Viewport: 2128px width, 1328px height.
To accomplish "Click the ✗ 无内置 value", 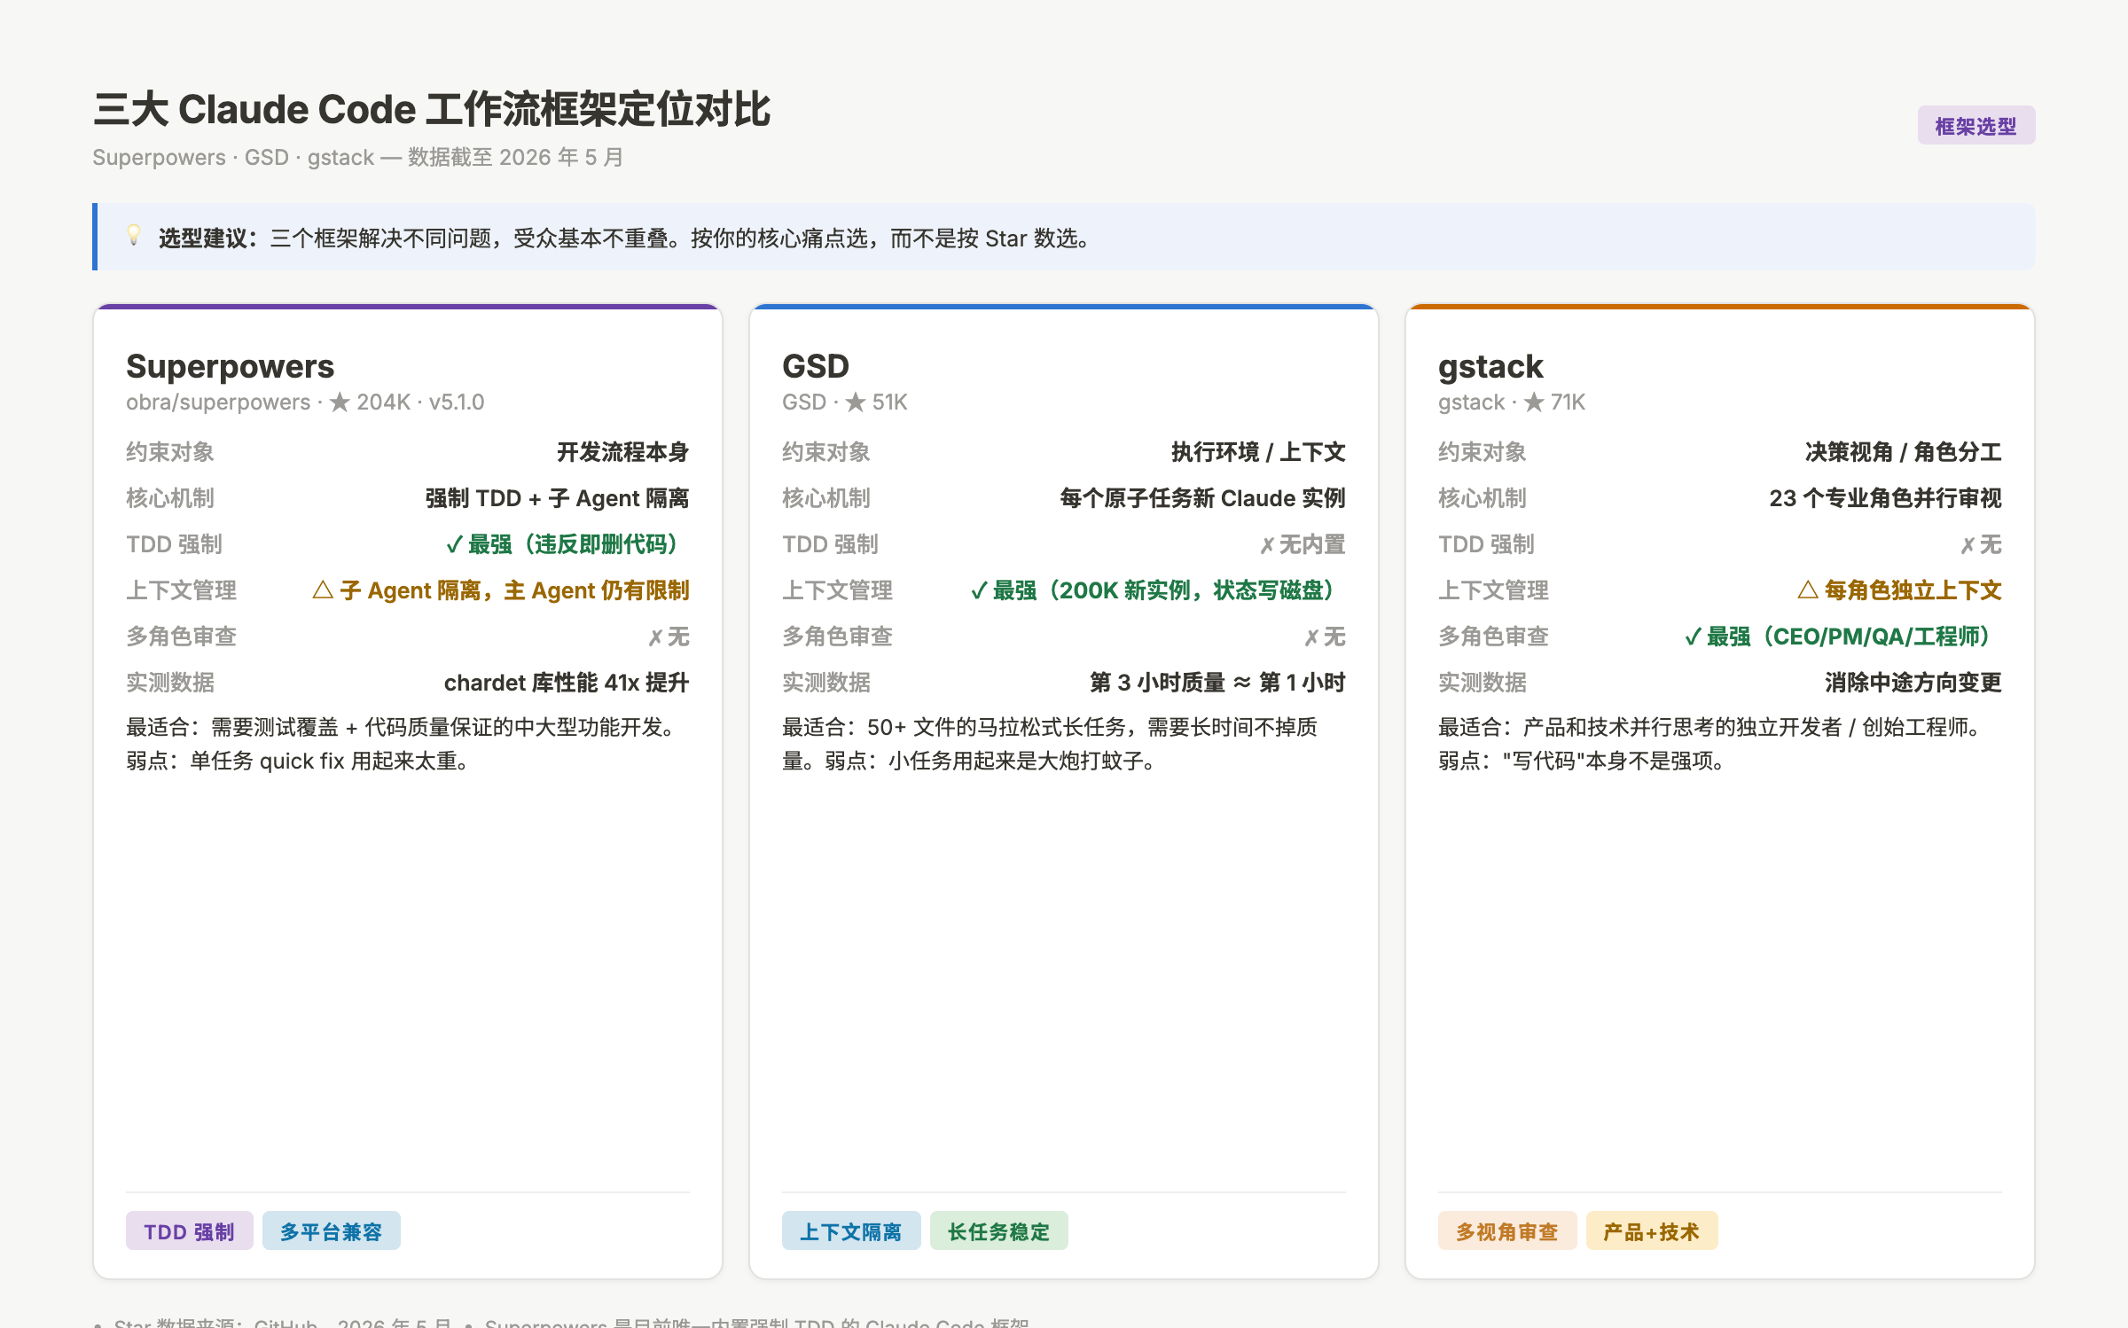I will click(1303, 544).
